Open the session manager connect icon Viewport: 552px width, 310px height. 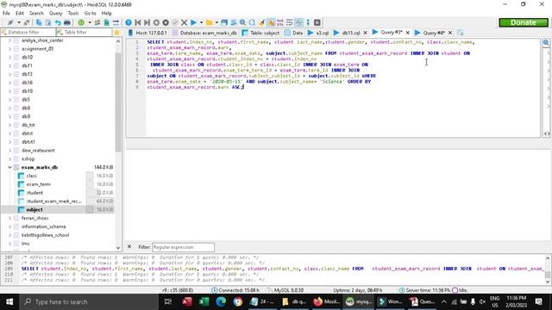point(10,22)
